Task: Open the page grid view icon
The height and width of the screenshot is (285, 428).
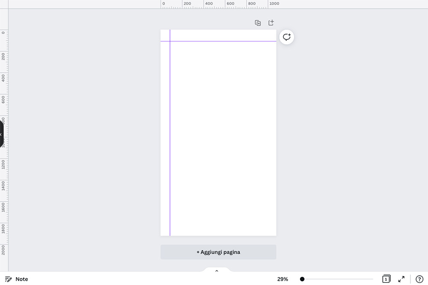Action: click(386, 279)
